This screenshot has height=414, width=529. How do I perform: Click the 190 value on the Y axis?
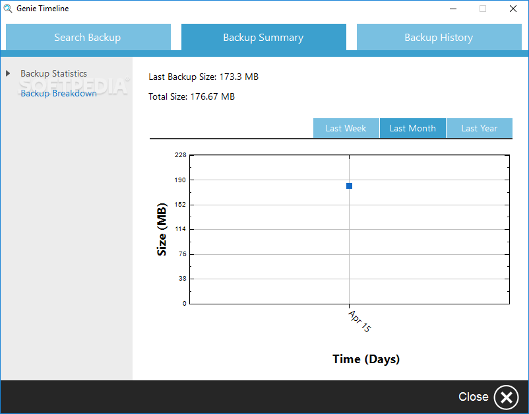click(181, 180)
